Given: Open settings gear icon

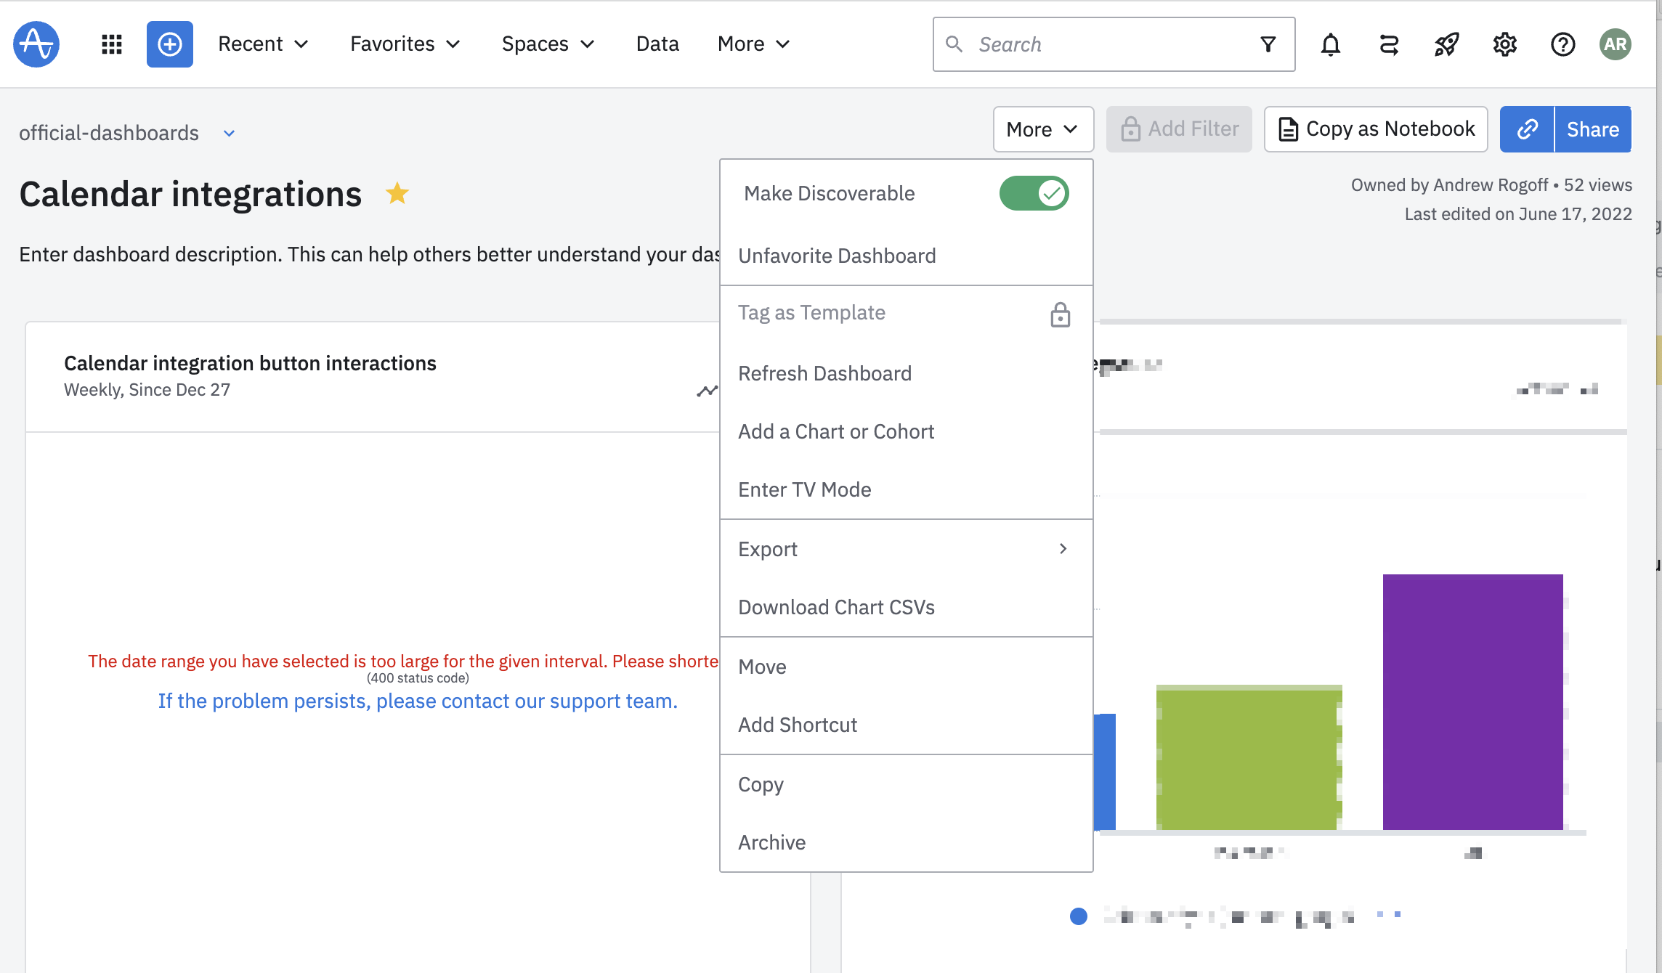Looking at the screenshot, I should 1504,44.
